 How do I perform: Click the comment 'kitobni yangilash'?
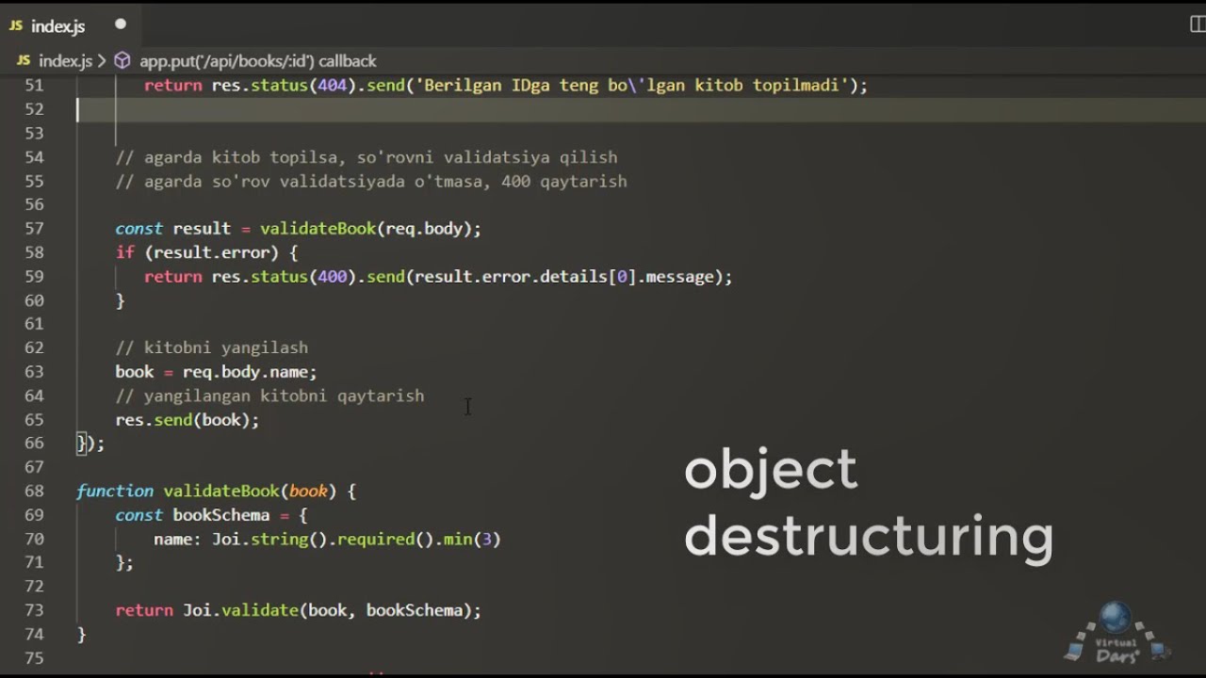coord(212,348)
